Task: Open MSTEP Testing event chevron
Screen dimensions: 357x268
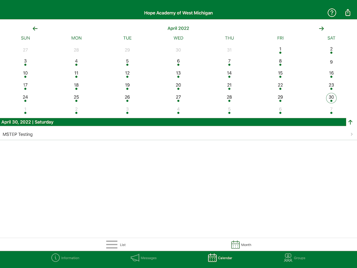Action: (x=352, y=134)
